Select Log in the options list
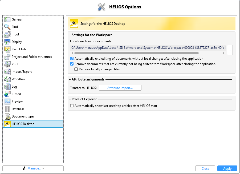This screenshot has height=174, width=240. click(x=33, y=87)
